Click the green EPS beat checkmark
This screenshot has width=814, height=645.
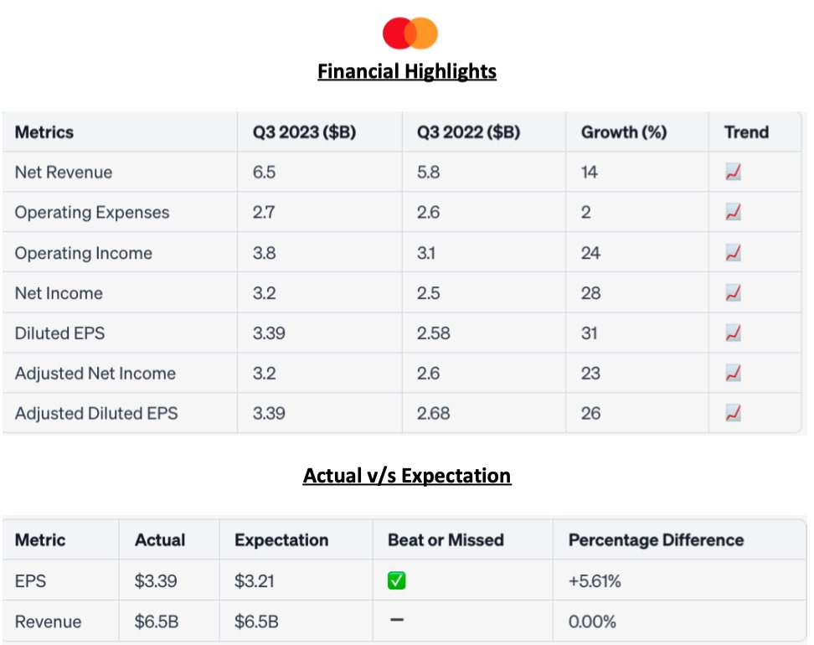pos(397,580)
